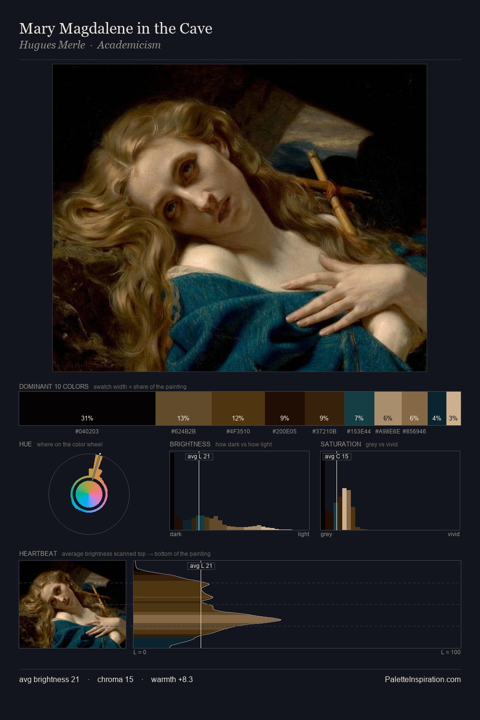Click the #856946 hex code
The width and height of the screenshot is (480, 720).
point(414,432)
